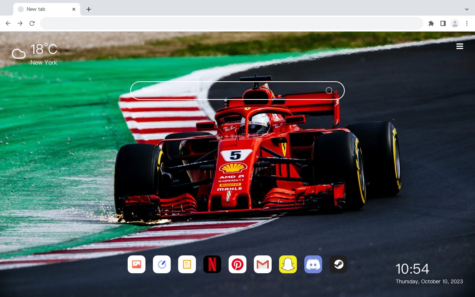
Task: Toggle the browser side panel
Action: [x=443, y=23]
